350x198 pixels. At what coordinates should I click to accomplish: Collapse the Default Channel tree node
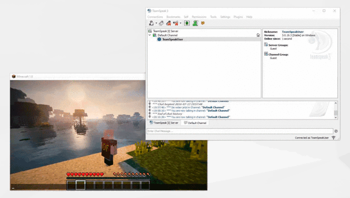pos(150,35)
